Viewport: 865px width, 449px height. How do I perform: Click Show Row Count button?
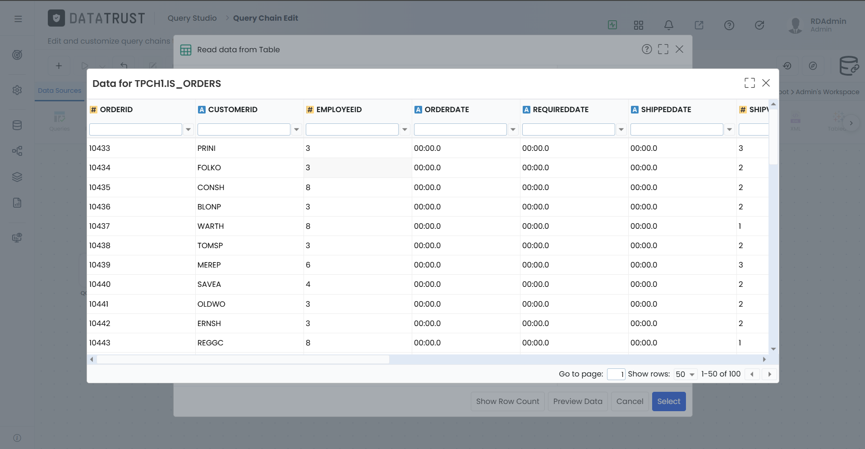508,401
